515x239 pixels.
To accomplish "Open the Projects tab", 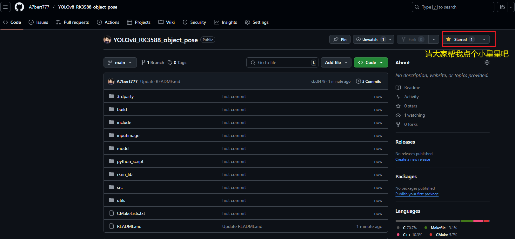I will point(139,22).
